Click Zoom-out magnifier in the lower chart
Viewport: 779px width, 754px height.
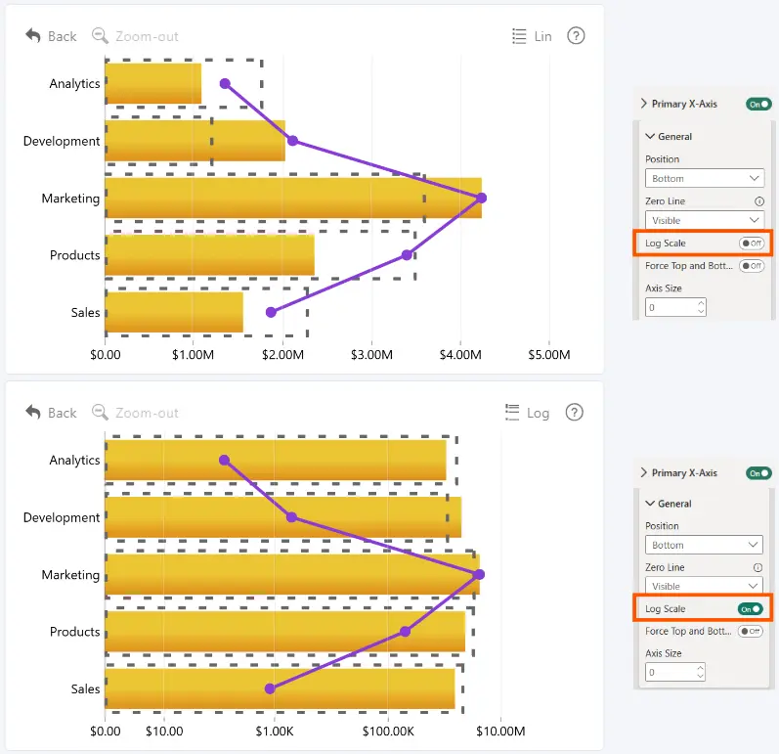tap(100, 412)
